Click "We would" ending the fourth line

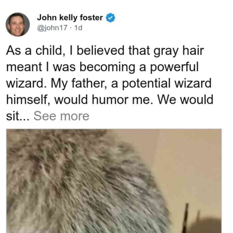point(185,100)
